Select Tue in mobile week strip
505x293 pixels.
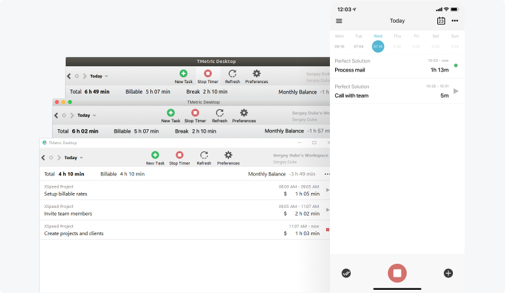pos(359,42)
